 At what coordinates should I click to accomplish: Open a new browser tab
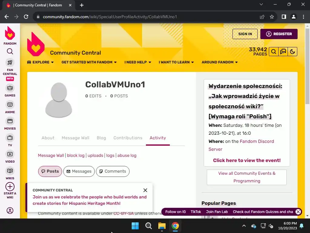82,5
